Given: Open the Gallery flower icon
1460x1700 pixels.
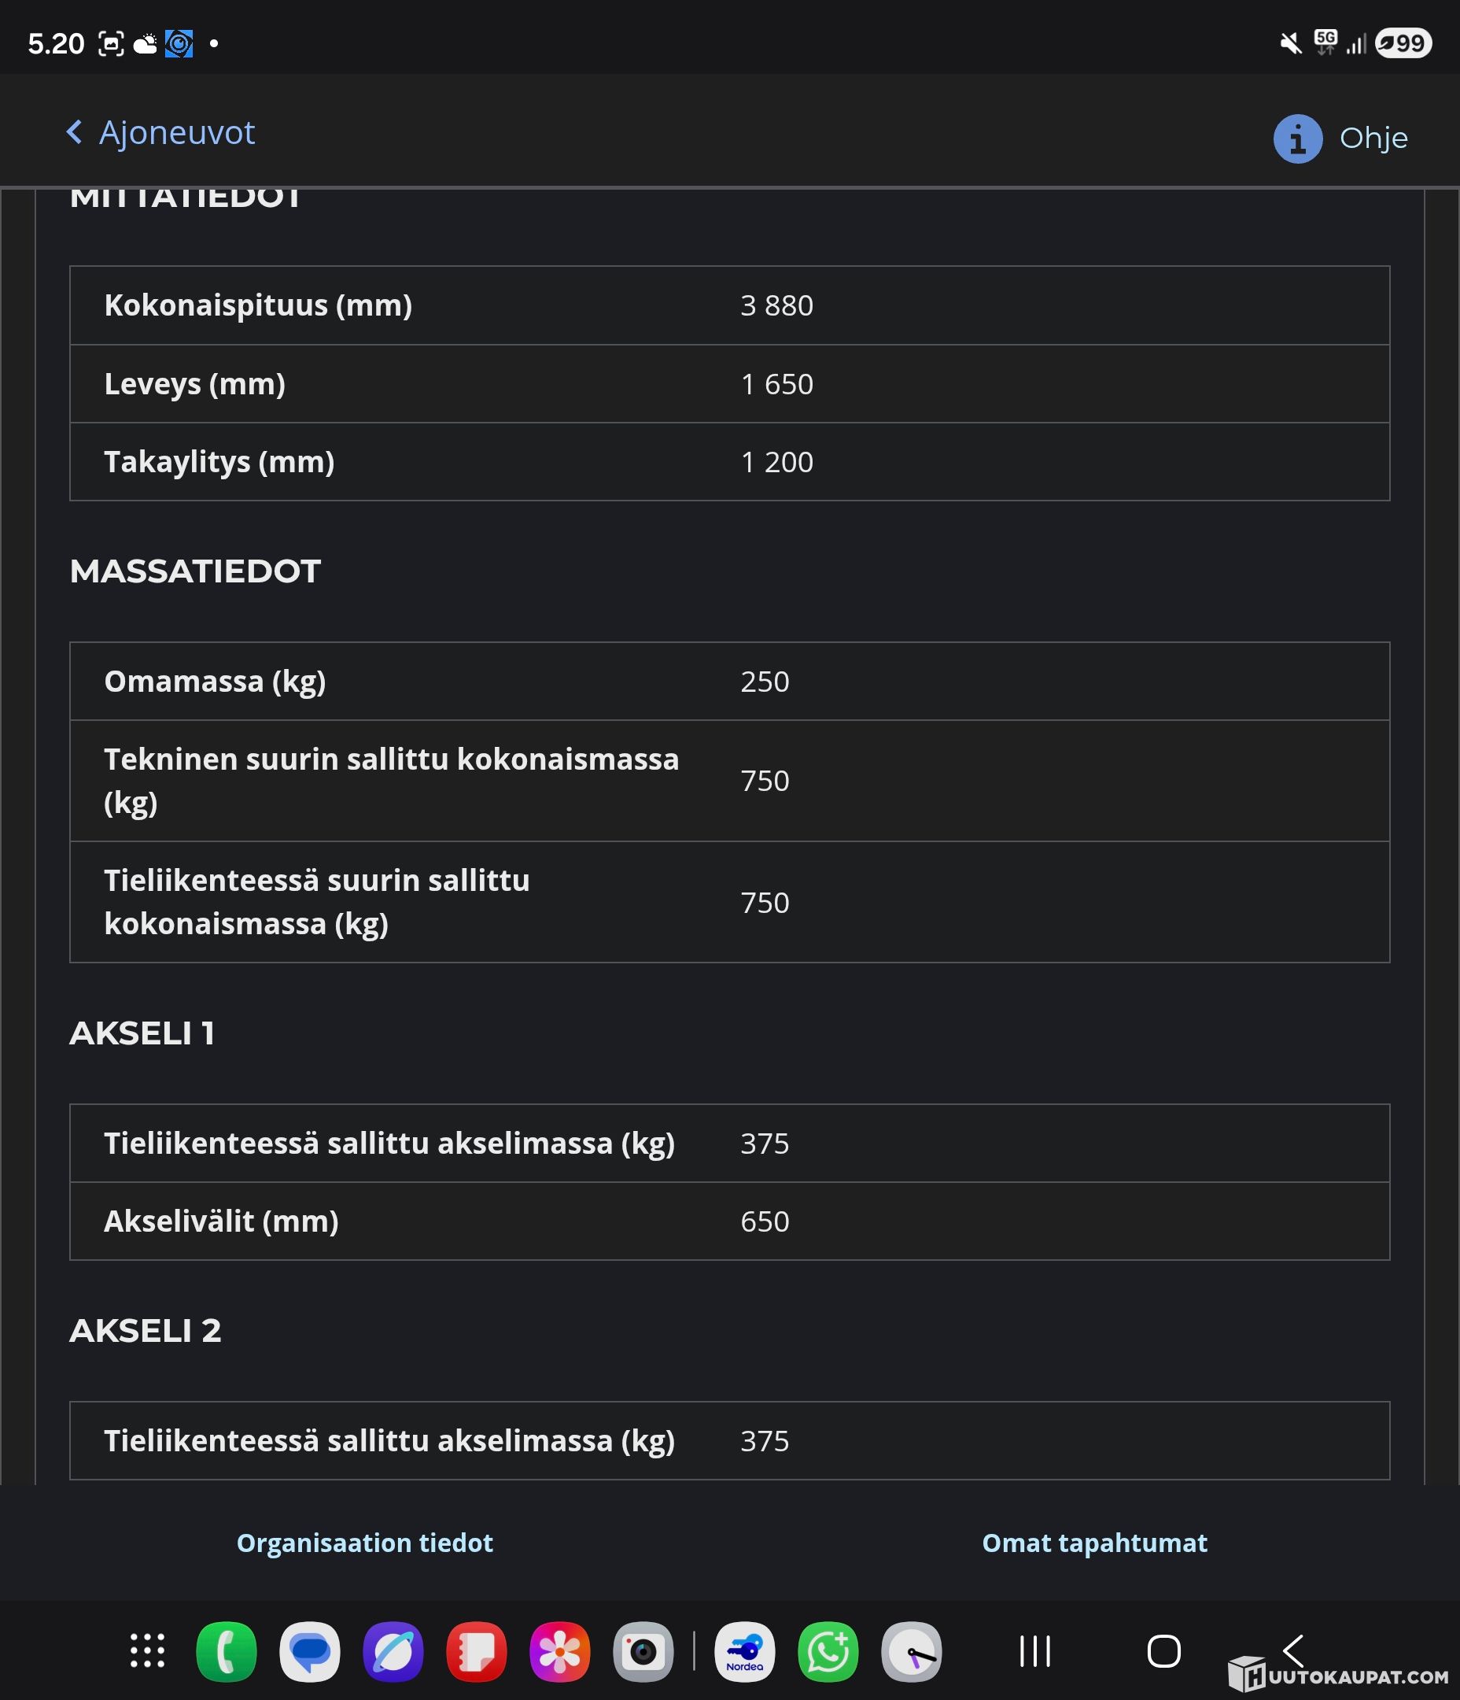Looking at the screenshot, I should click(x=559, y=1650).
